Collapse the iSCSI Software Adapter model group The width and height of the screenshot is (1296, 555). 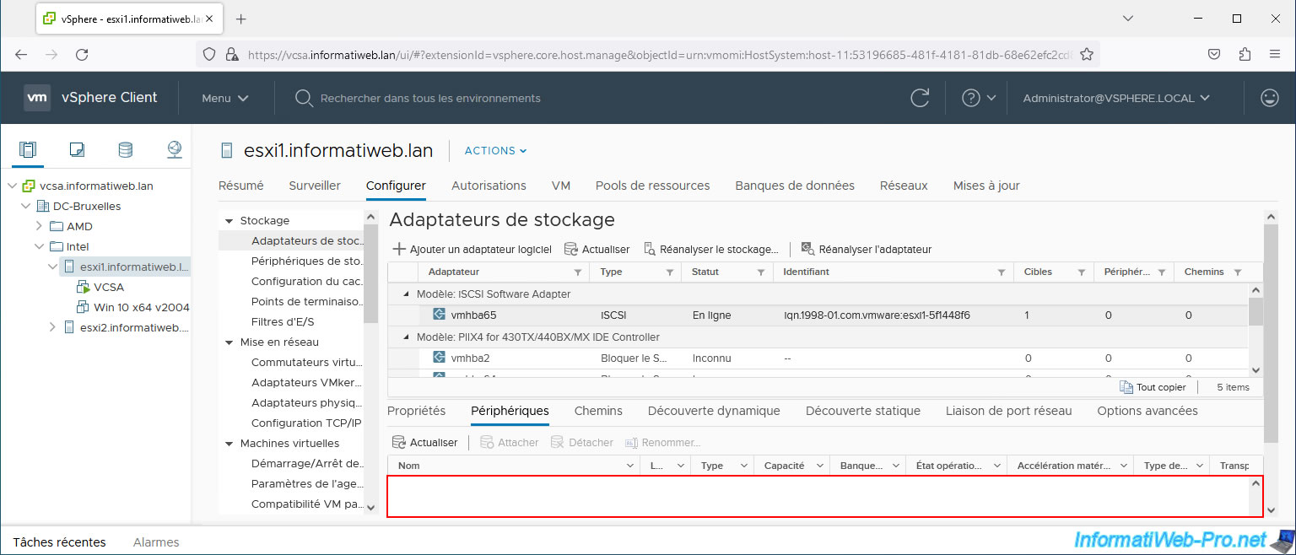click(x=408, y=294)
